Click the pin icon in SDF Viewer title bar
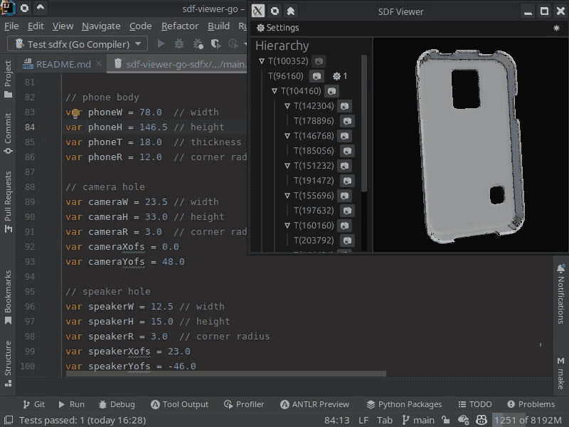This screenshot has width=569, height=427. (291, 11)
